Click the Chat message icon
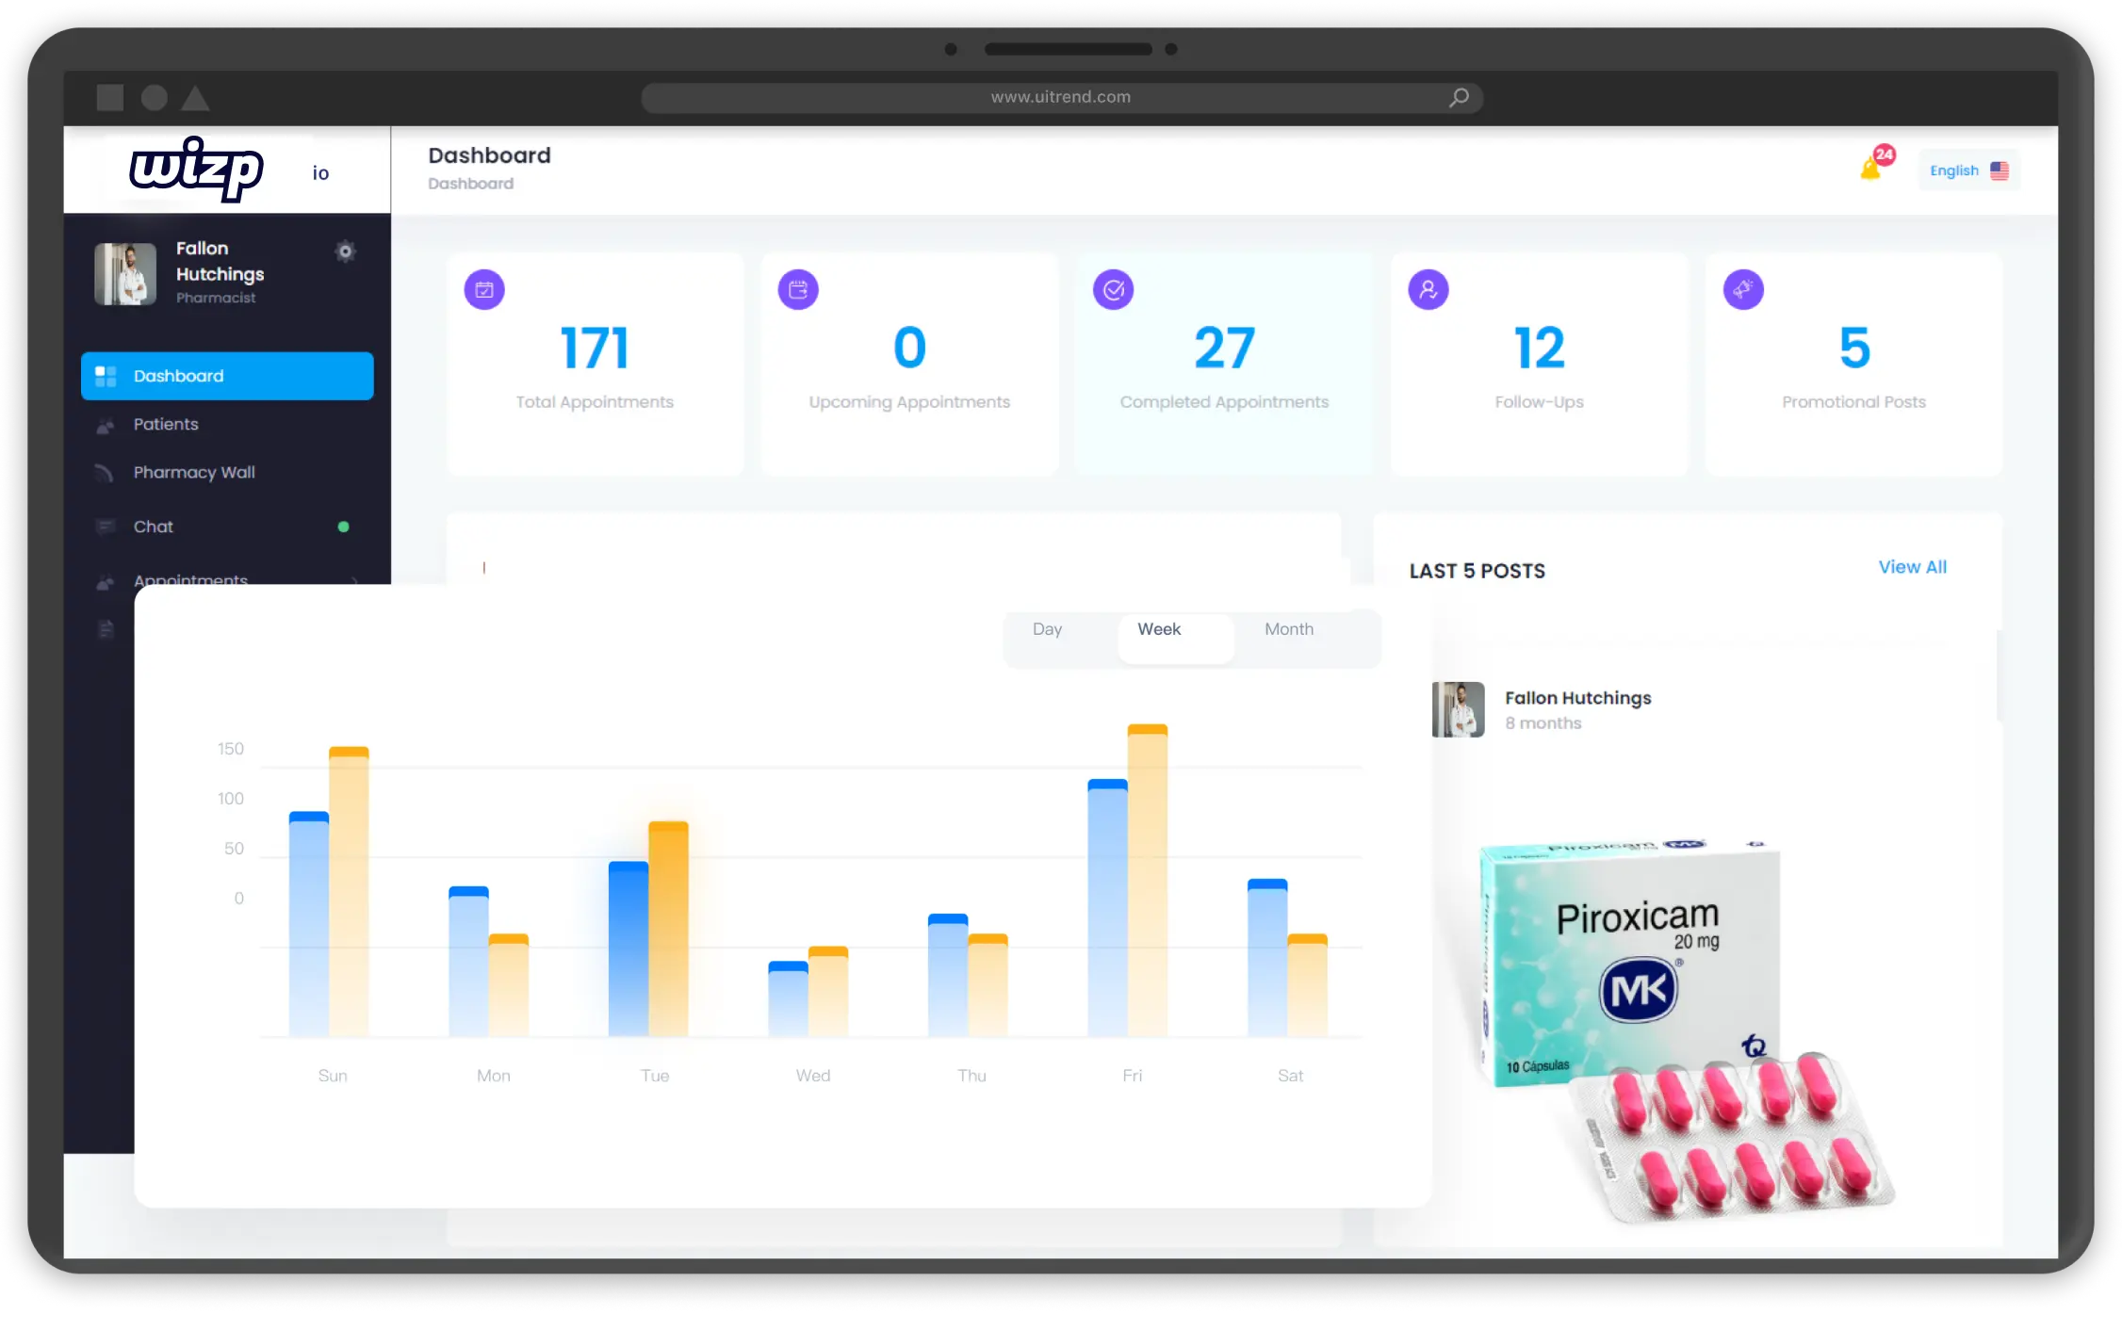 click(106, 527)
